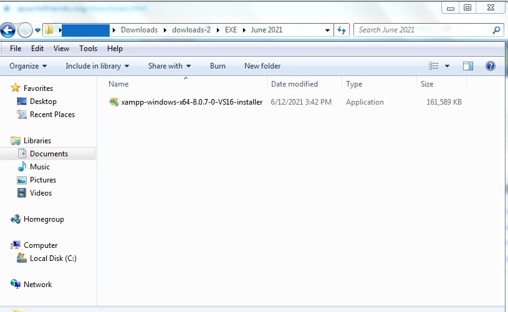
Task: Expand the arrow after EXE breadcrumb
Action: tap(244, 30)
